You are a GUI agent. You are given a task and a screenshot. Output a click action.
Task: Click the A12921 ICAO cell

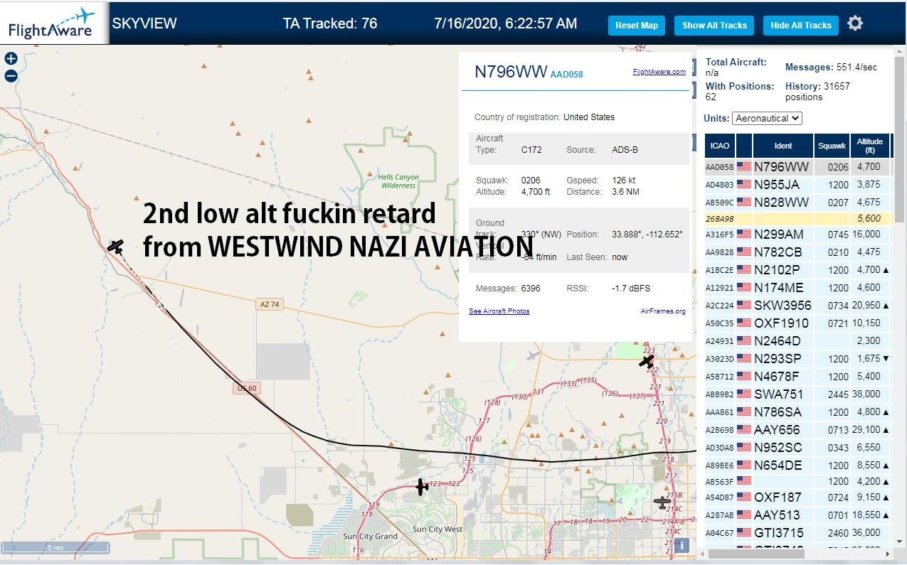(719, 287)
